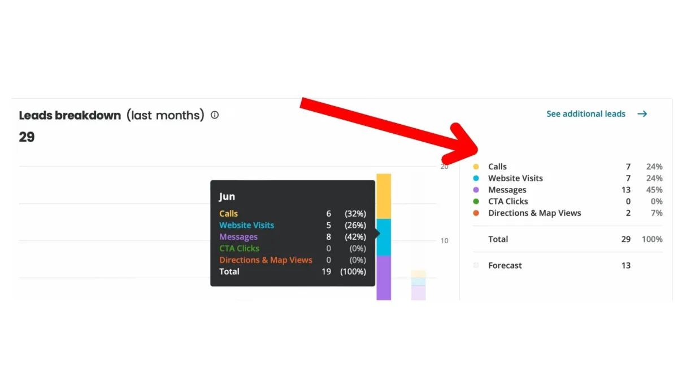
Task: Click the purple Messages segment of June bar
Action: 384,278
